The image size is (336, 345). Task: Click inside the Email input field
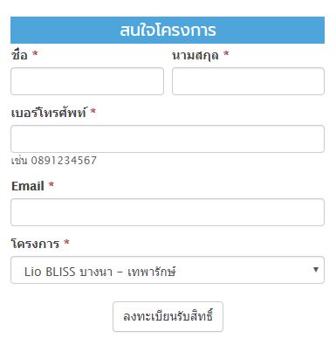168,212
